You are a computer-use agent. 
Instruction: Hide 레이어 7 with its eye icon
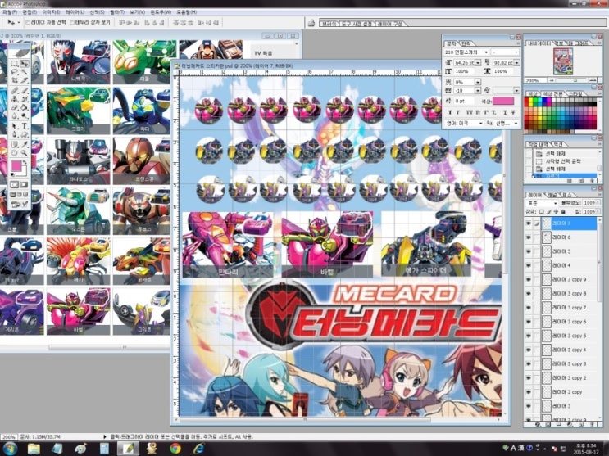pyautogui.click(x=528, y=223)
